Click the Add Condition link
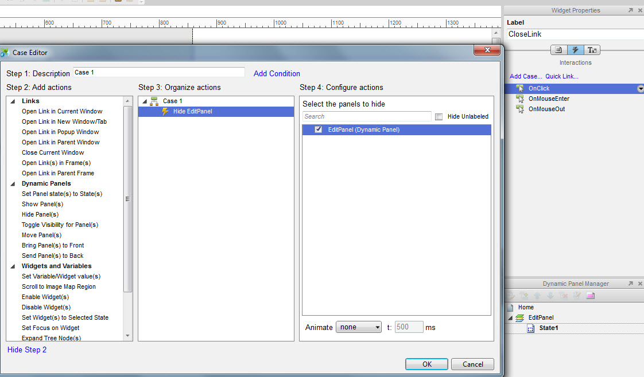 277,73
